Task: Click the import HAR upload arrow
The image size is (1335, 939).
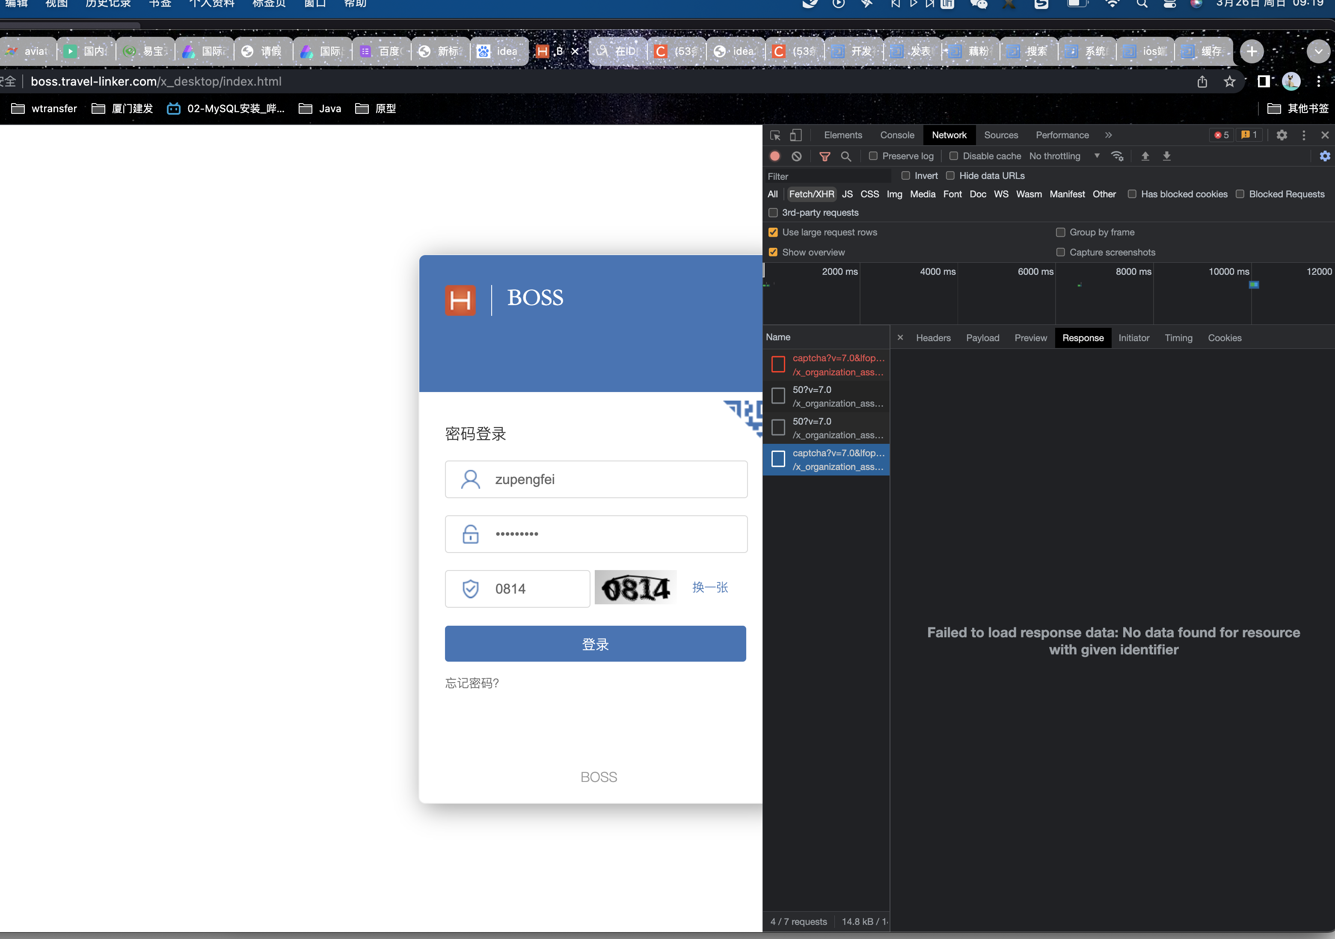Action: point(1145,156)
